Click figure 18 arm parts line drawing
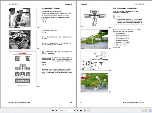Screen dimensions: 152x113 point(94,61)
